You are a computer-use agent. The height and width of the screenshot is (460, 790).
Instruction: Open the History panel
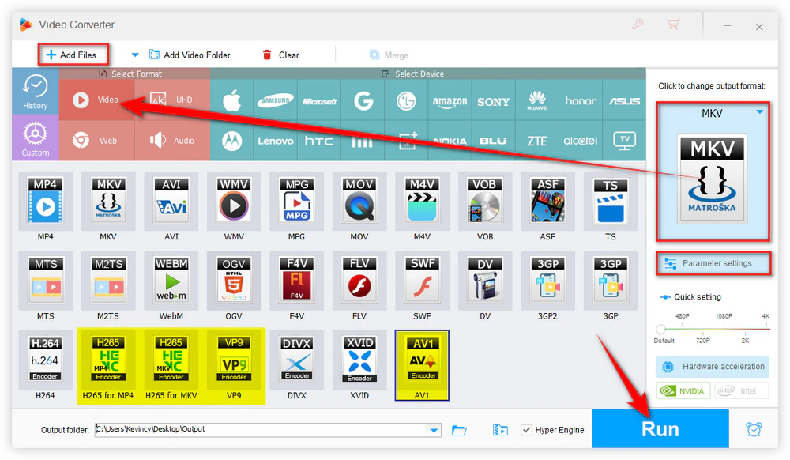pyautogui.click(x=36, y=91)
